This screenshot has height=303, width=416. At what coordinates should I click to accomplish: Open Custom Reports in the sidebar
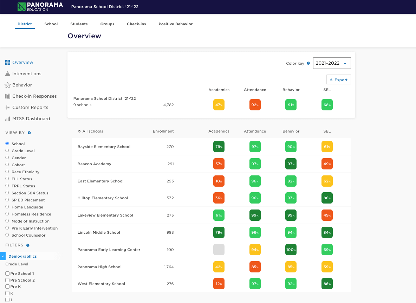click(x=30, y=108)
